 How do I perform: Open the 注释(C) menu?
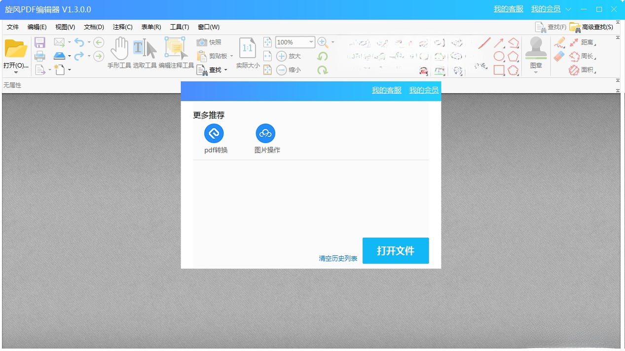[123, 27]
